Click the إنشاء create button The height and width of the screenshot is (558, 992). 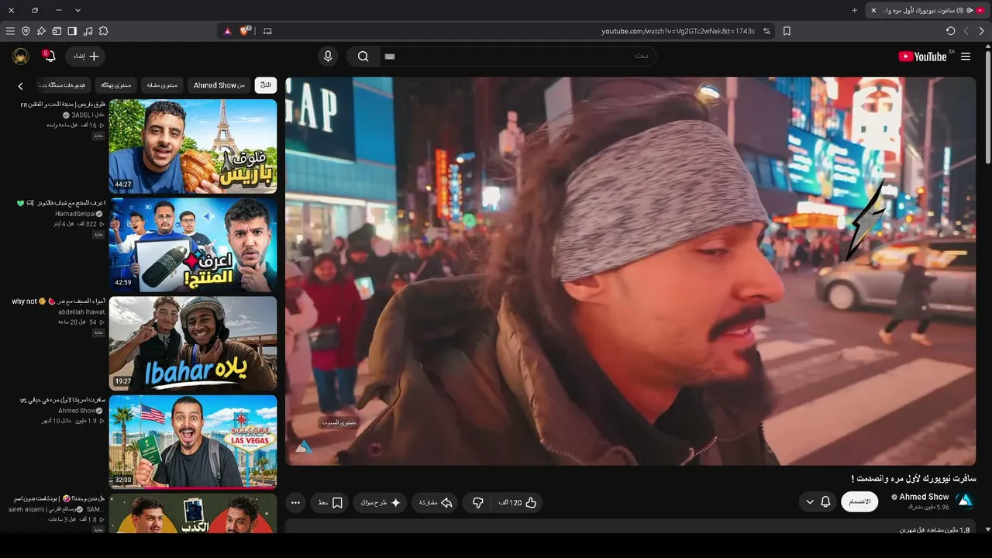(85, 56)
